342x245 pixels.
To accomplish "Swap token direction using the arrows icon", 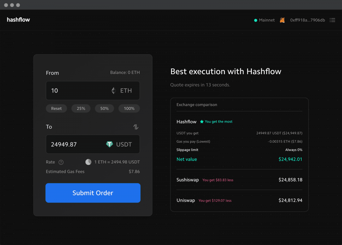I will coord(136,127).
